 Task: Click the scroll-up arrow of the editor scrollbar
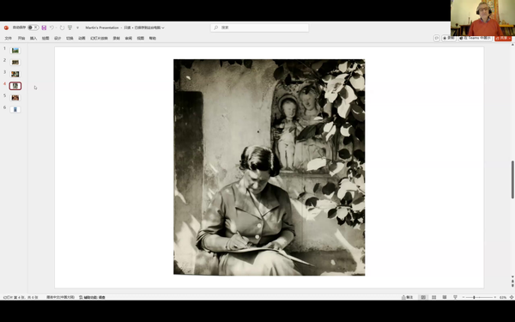pos(512,45)
